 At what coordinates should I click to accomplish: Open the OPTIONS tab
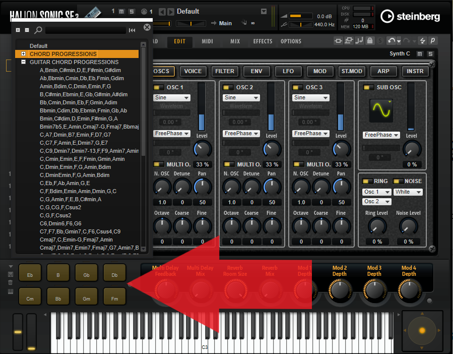pos(291,41)
